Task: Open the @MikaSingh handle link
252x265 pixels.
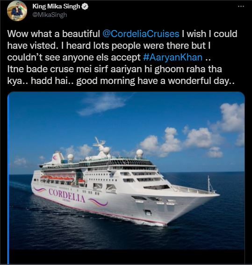Action: pyautogui.click(x=50, y=15)
